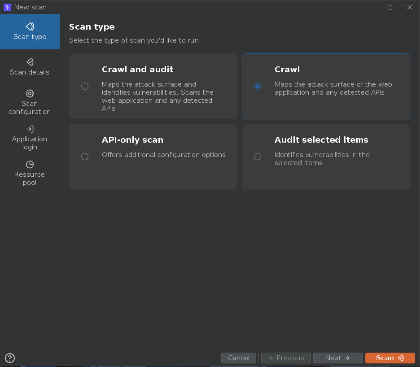Choose the API-only scan radio button
The image size is (420, 367).
pyautogui.click(x=85, y=157)
